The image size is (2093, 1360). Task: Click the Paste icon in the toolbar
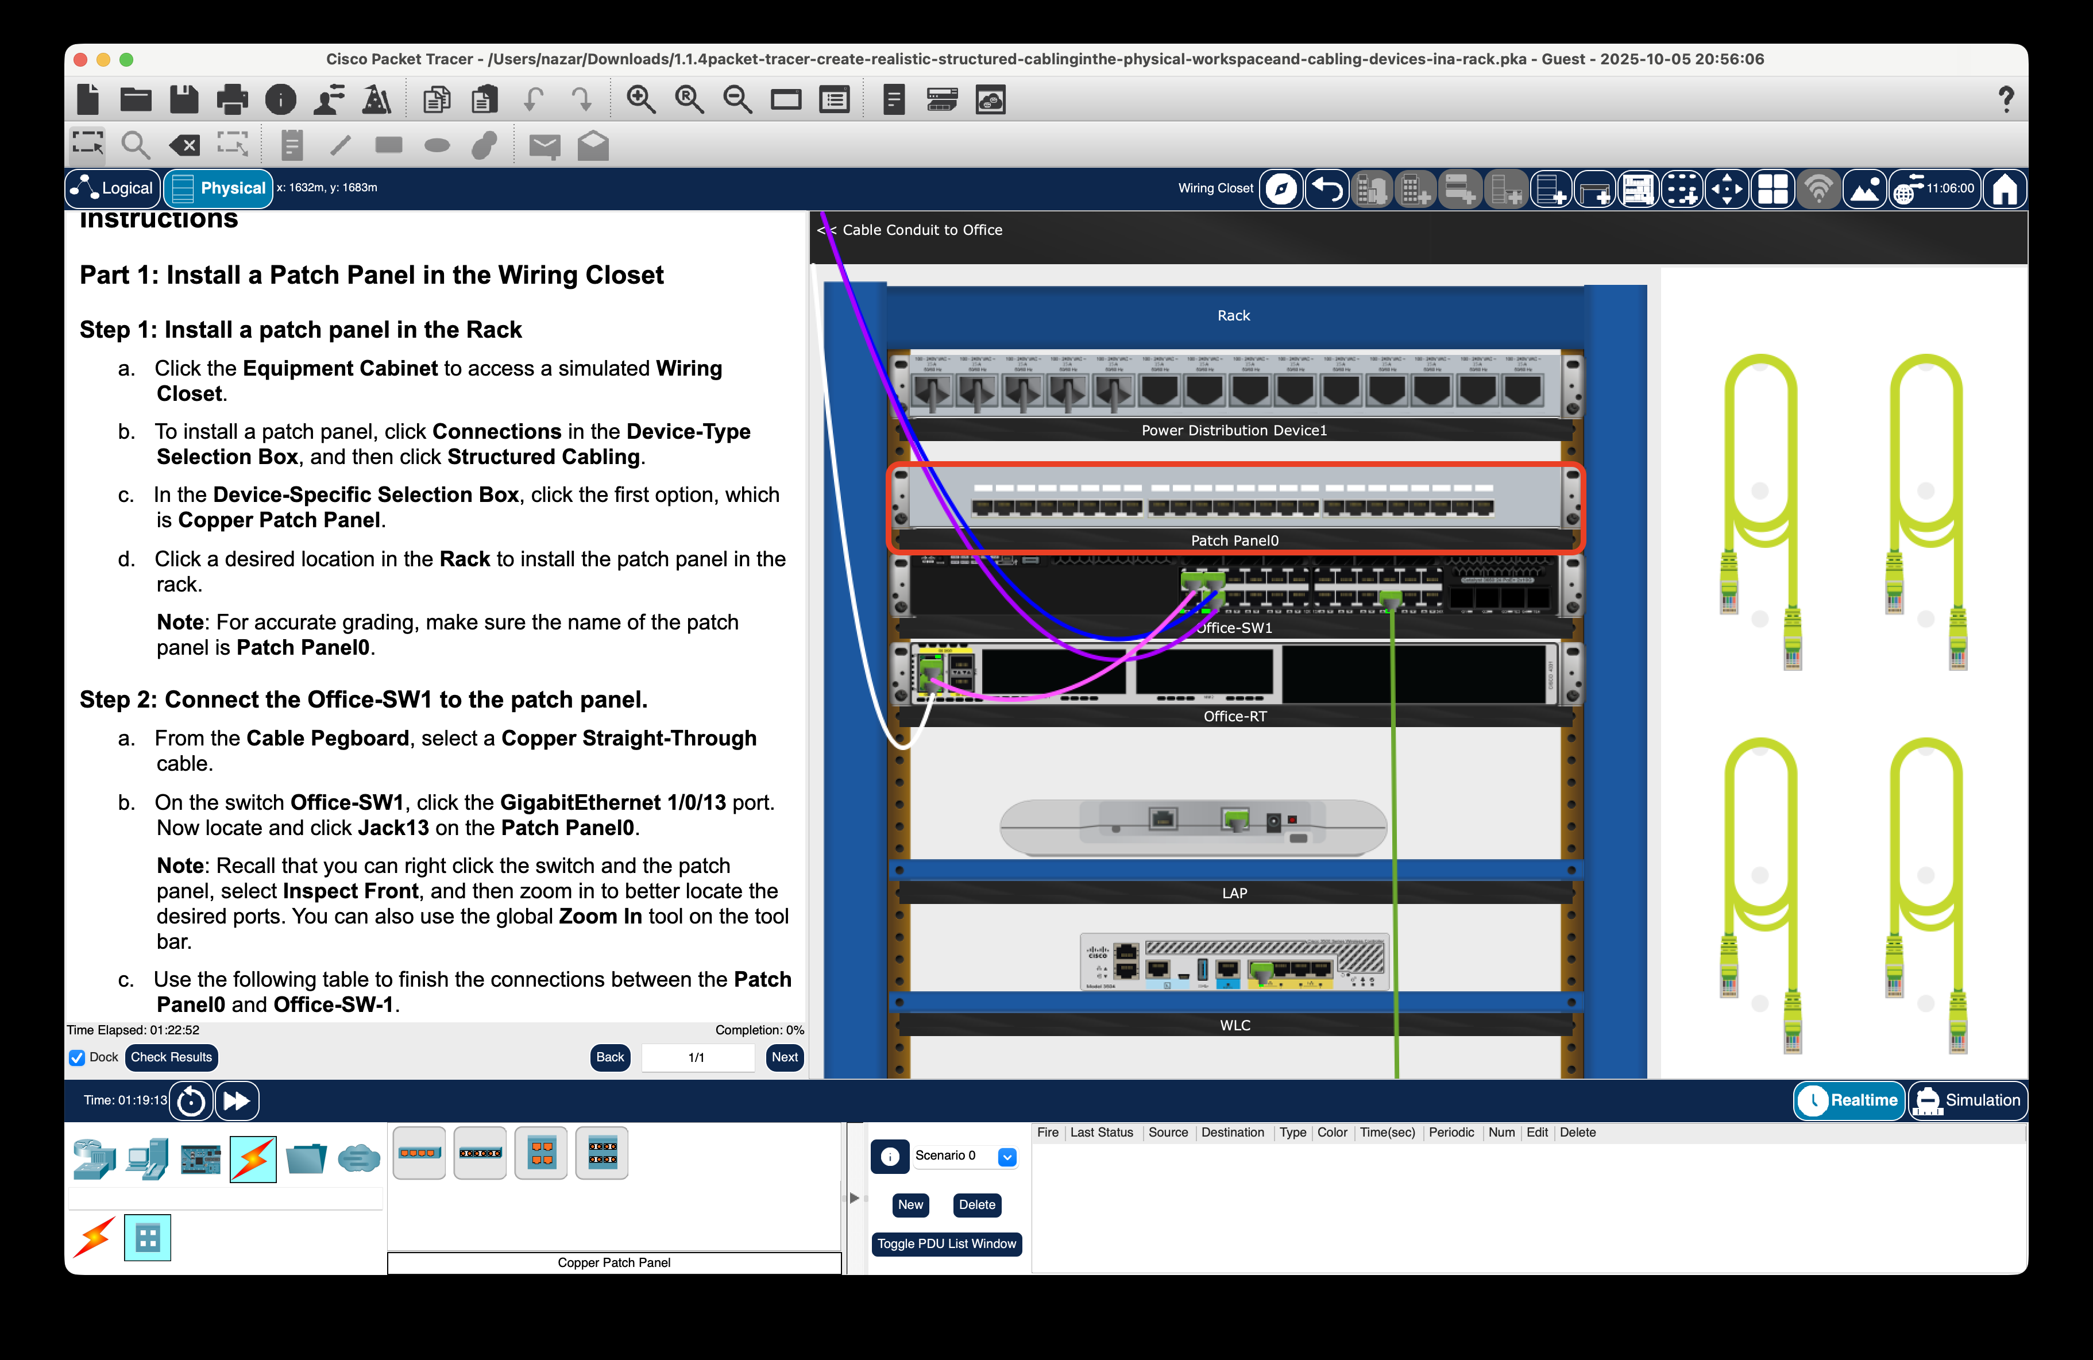click(484, 99)
